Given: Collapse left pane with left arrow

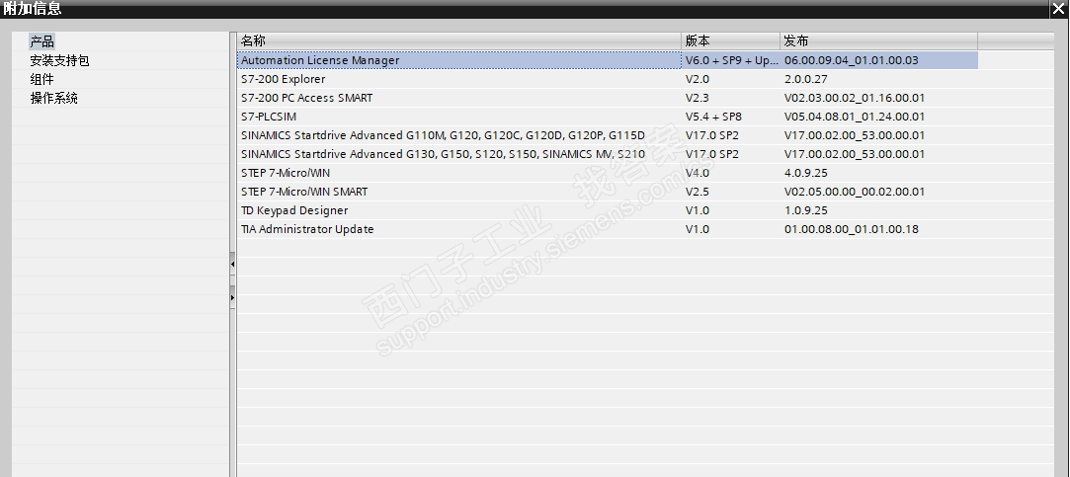Looking at the screenshot, I should pyautogui.click(x=232, y=264).
